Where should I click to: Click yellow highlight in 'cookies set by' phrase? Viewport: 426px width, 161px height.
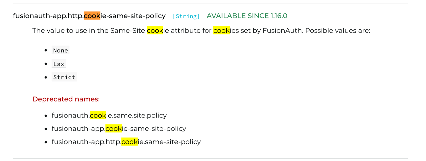point(221,30)
